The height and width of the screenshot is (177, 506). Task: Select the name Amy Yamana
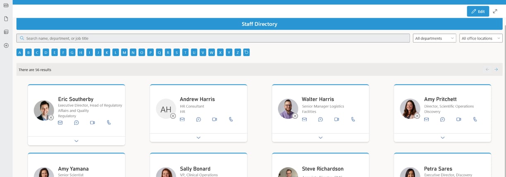pos(73,169)
